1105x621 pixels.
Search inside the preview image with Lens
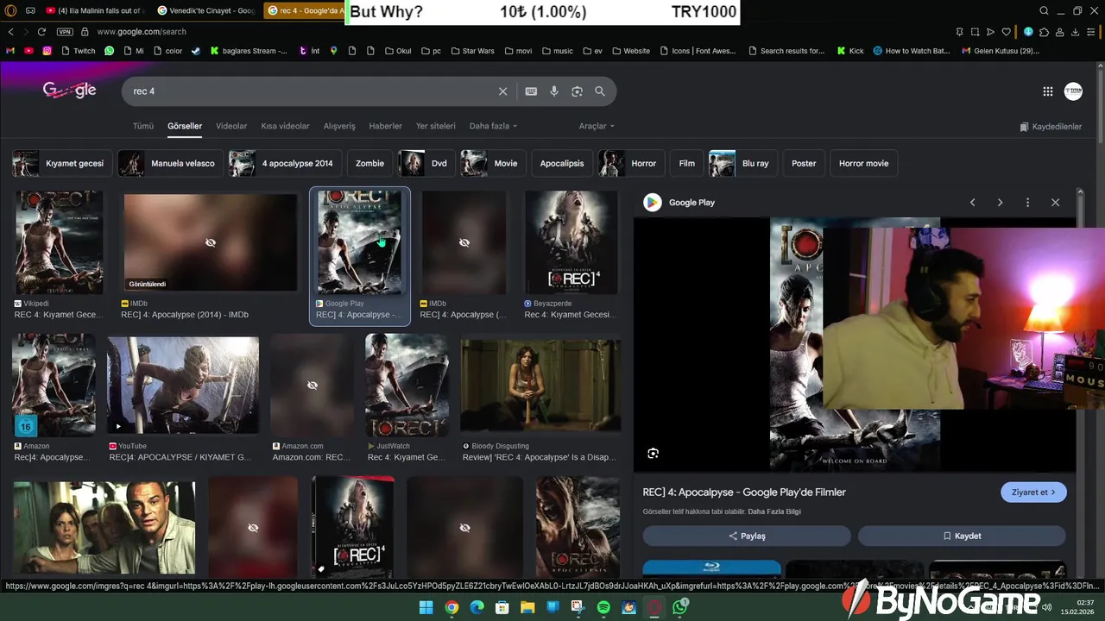click(653, 453)
